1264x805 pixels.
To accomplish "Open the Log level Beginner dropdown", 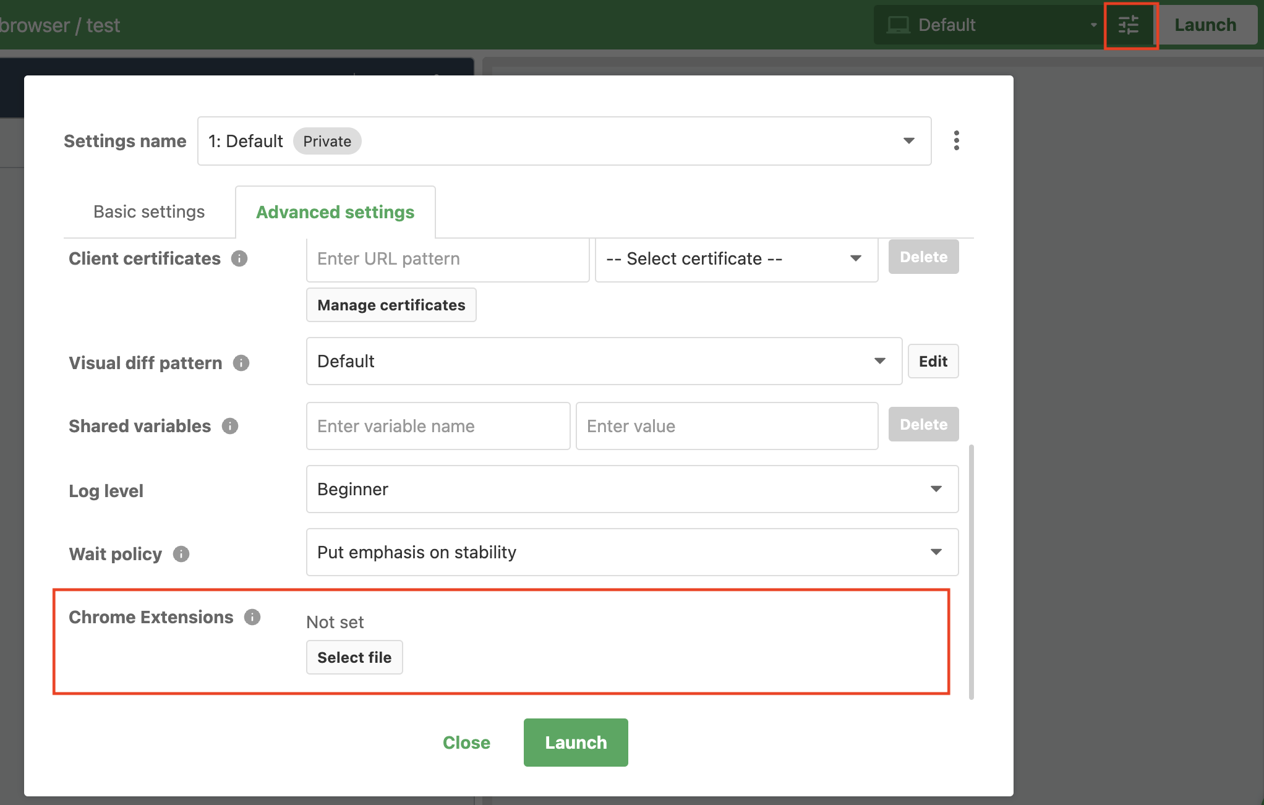I will click(x=632, y=489).
